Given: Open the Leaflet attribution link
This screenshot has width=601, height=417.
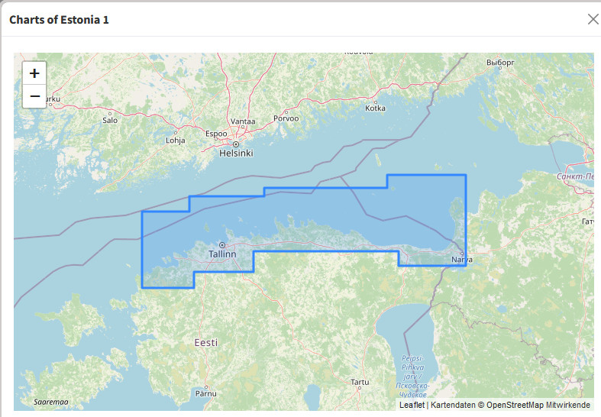Looking at the screenshot, I should pos(412,405).
